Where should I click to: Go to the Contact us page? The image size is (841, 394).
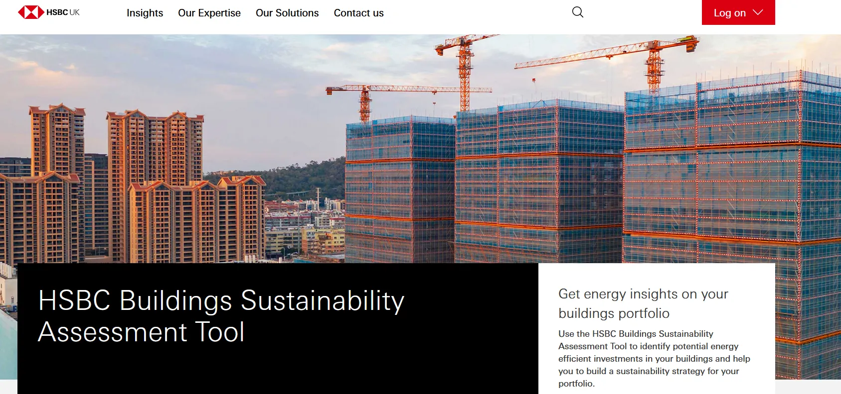tap(358, 13)
